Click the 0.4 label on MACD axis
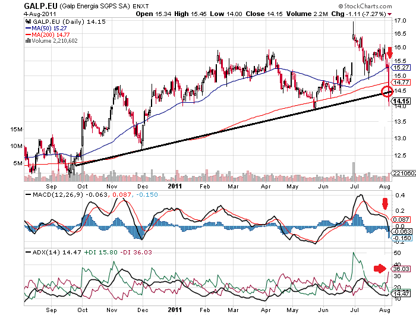The image size is (416, 315). coord(400,196)
